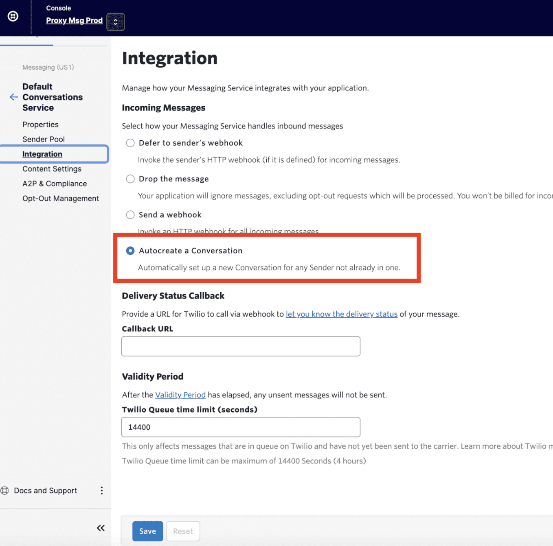The image size is (553, 546).
Task: Click the Docs and Support icon
Action: (x=4, y=491)
